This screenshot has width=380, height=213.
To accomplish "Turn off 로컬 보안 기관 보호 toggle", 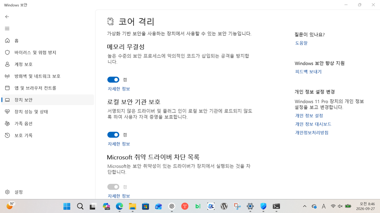I will pos(113,135).
